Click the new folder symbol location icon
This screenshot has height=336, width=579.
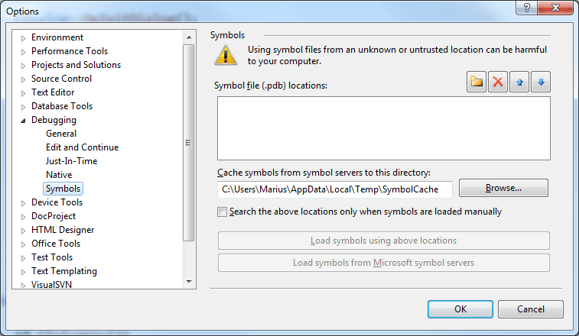click(x=477, y=83)
